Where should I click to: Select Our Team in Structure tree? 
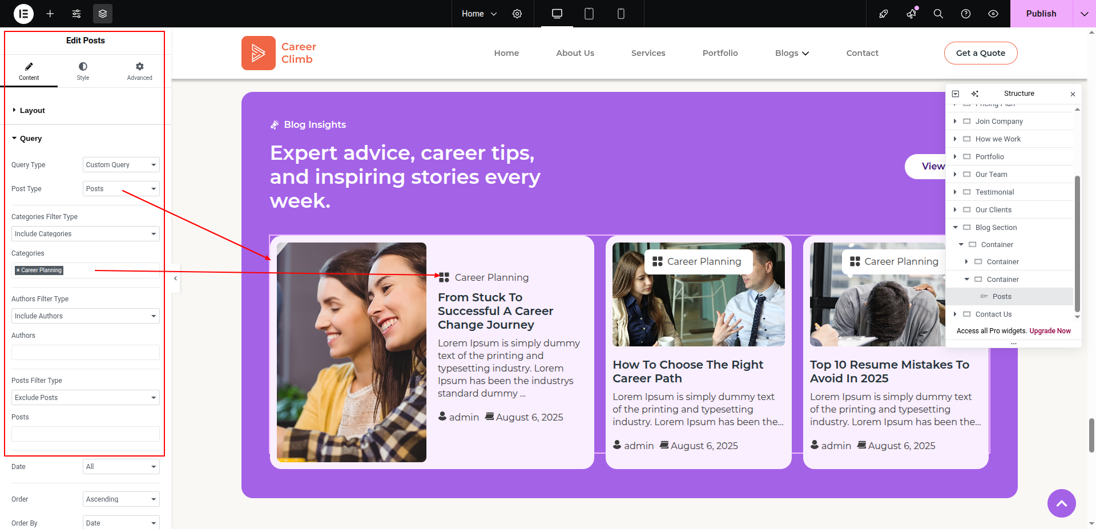(992, 175)
